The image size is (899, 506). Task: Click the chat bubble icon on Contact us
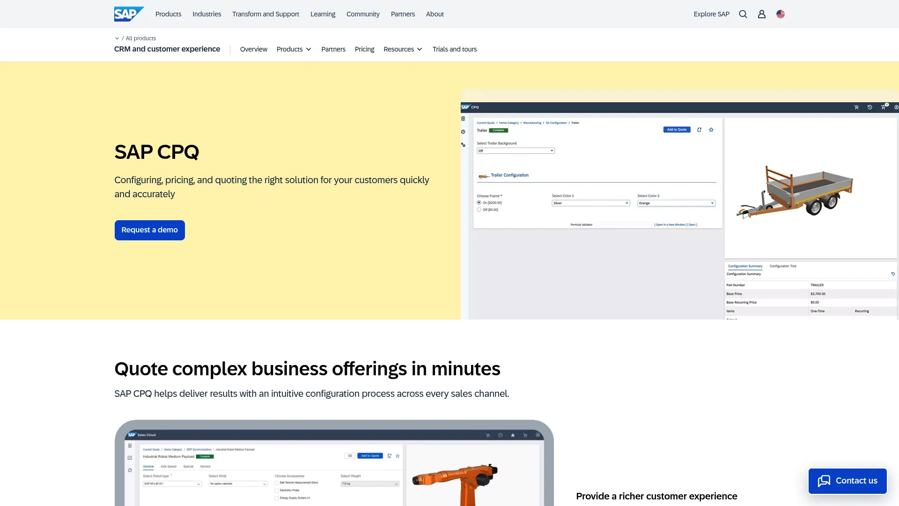(x=824, y=481)
